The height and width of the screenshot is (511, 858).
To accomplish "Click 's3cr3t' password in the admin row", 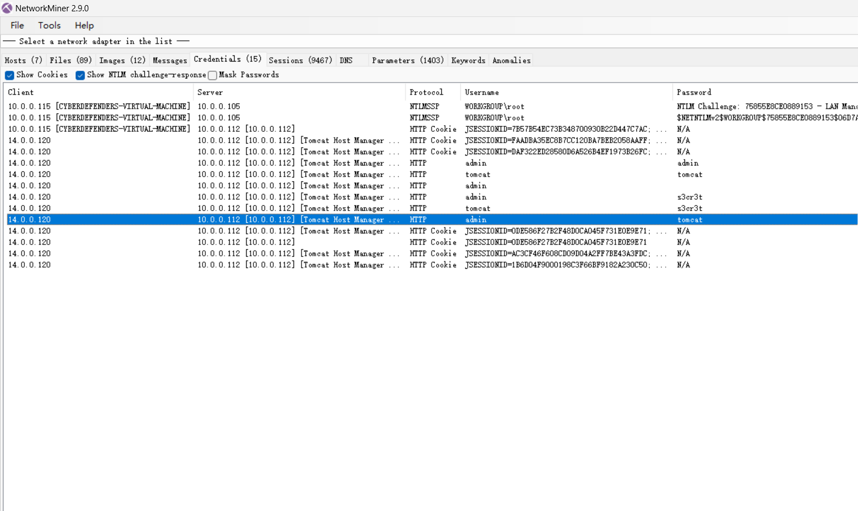I will tap(689, 197).
